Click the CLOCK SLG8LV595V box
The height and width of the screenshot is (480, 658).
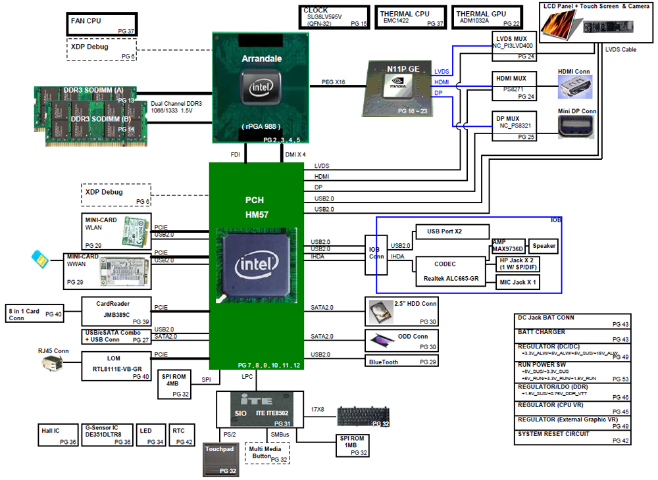click(334, 17)
